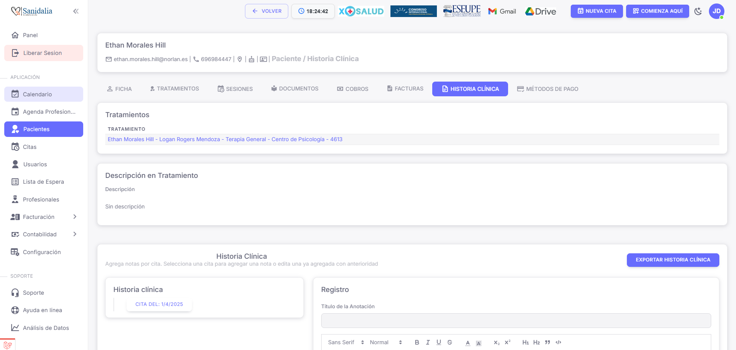Open the Normal text size dropdown
736x350 pixels.
point(385,342)
